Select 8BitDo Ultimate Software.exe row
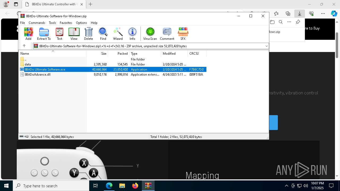Image resolution: width=340 pixels, height=191 pixels. pyautogui.click(x=113, y=70)
